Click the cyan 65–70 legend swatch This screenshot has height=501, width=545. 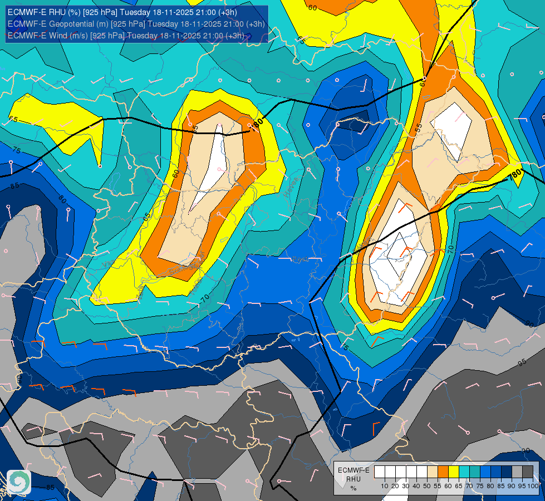point(464,471)
